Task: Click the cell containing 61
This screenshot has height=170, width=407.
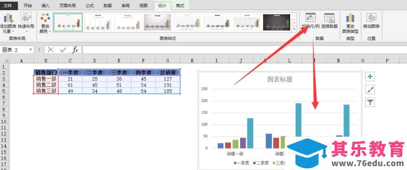Action: click(x=70, y=85)
